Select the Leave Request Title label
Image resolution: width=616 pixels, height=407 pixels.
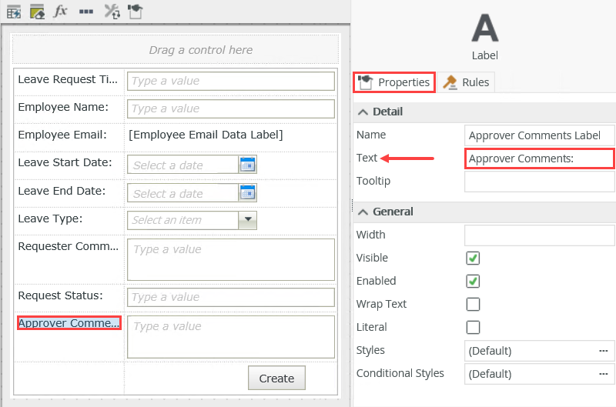68,79
